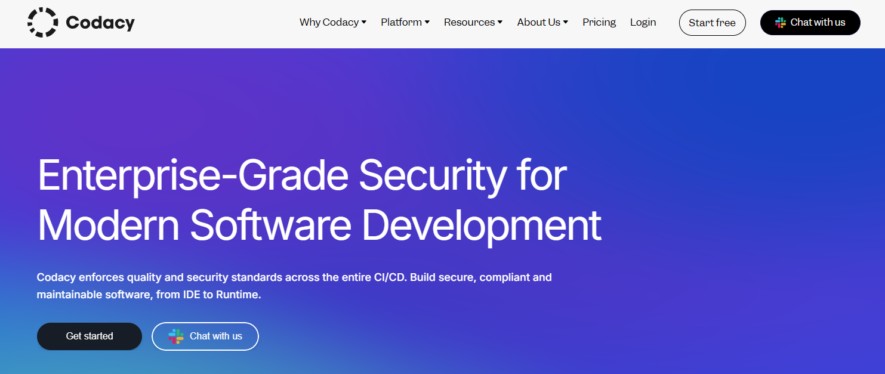This screenshot has width=885, height=374.
Task: Click the Slack icon in hero chat button
Action: pyautogui.click(x=176, y=336)
